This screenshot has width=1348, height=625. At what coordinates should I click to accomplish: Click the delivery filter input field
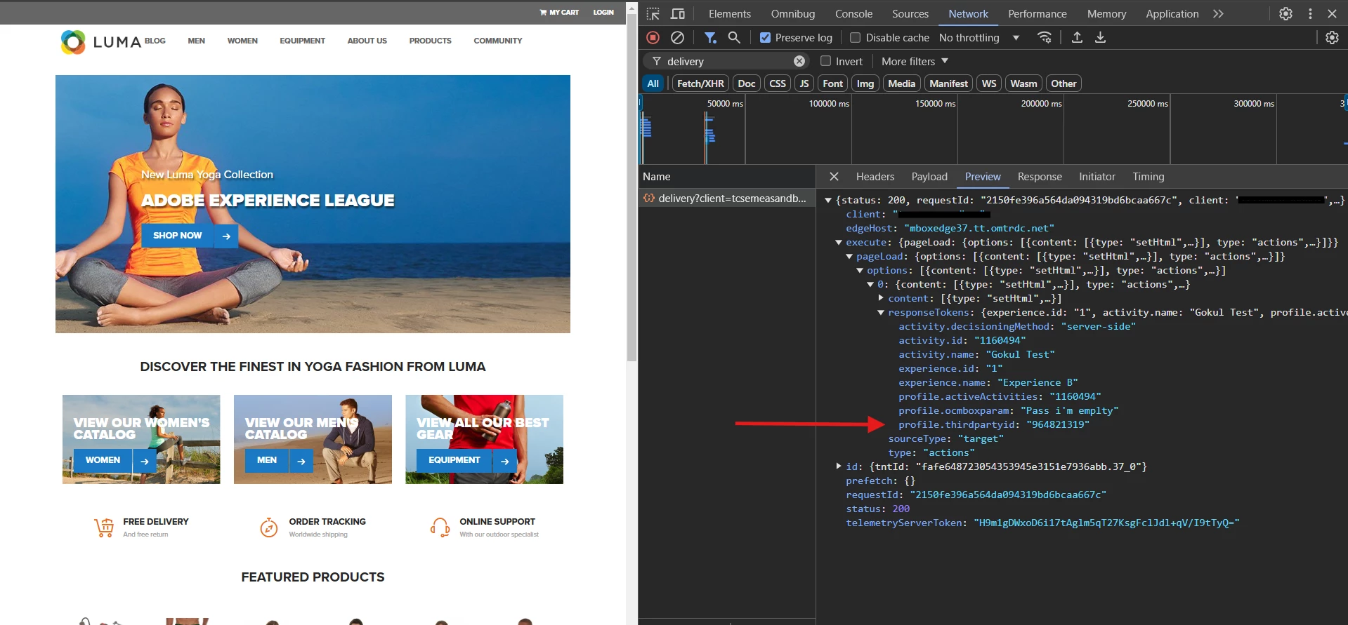pos(728,61)
